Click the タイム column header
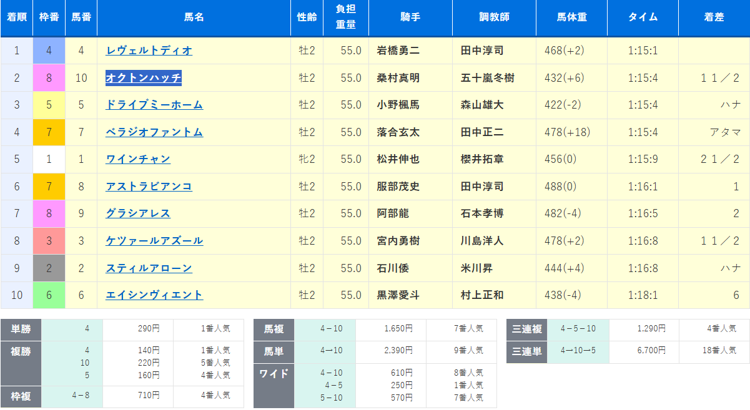This screenshot has height=410, width=750. 643,17
